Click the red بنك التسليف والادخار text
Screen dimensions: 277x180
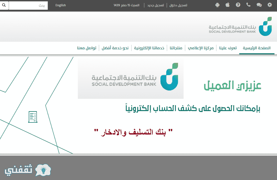pos(133,132)
